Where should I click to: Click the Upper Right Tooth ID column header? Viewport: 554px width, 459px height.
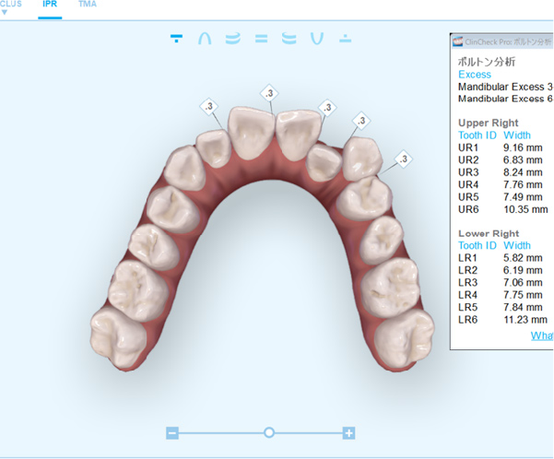click(477, 135)
